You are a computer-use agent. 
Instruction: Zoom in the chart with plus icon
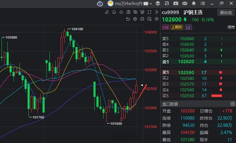pos(135,19)
